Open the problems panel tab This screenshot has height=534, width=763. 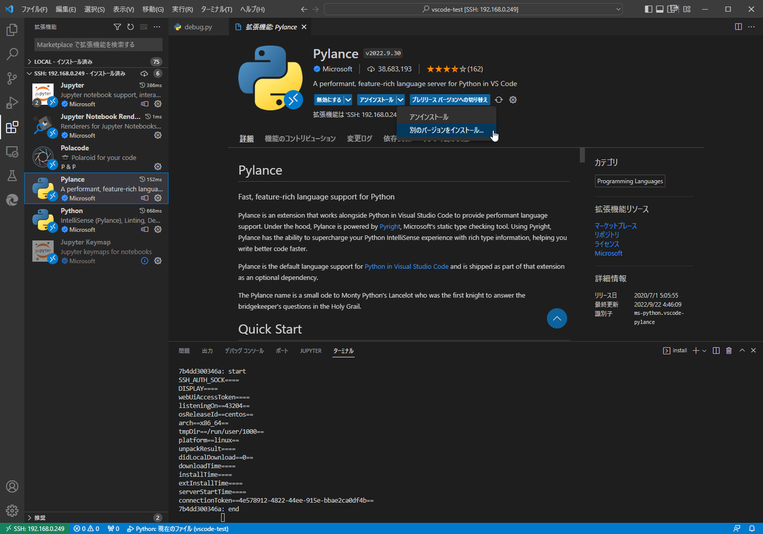pyautogui.click(x=184, y=350)
